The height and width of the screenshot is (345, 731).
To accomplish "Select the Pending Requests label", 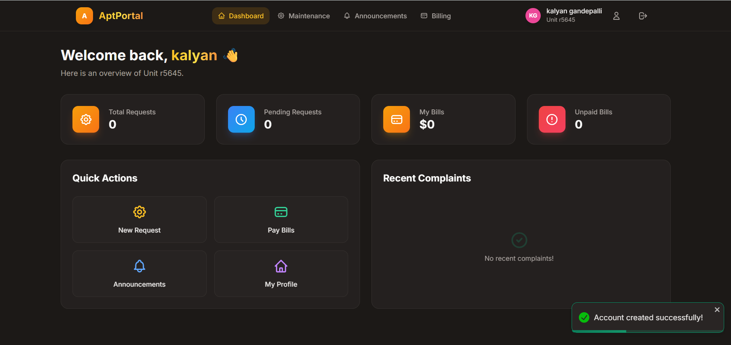I will (x=292, y=112).
